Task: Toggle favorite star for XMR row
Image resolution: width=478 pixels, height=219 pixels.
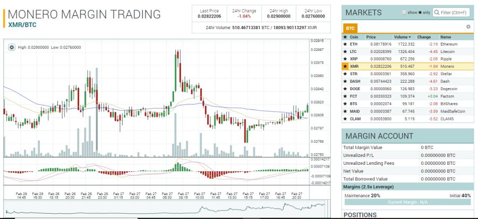Action: pos(345,66)
